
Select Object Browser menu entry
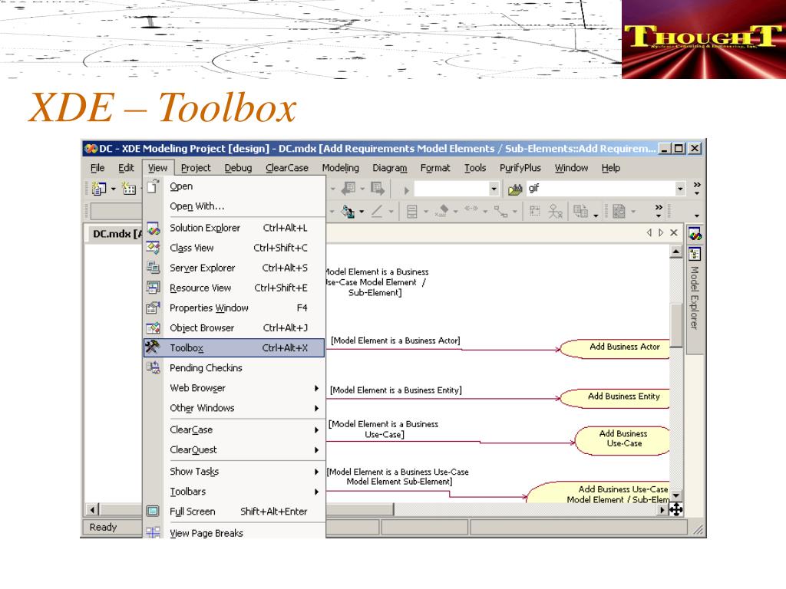(x=234, y=328)
